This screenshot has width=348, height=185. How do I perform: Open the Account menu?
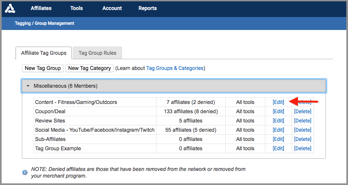tap(112, 8)
